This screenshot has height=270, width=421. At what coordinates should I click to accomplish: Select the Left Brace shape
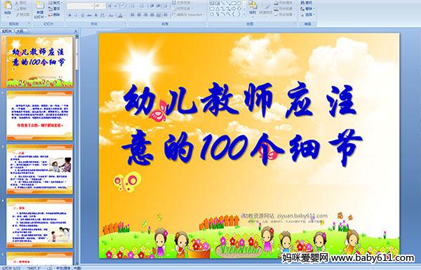tap(234, 14)
